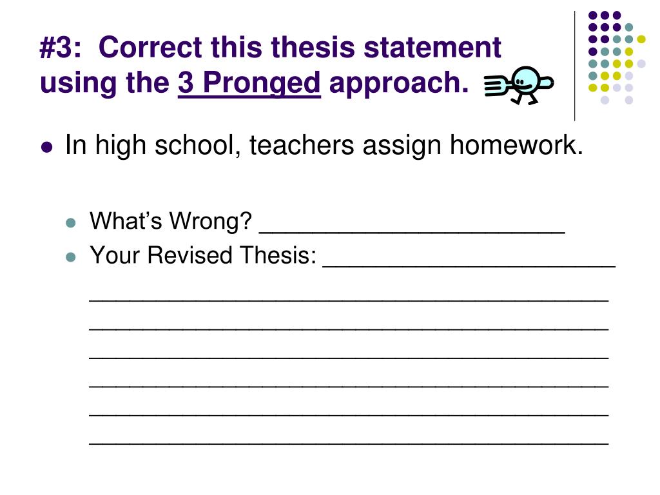
Task: Click the "What's Wrong?" label text
Action: tap(170, 221)
